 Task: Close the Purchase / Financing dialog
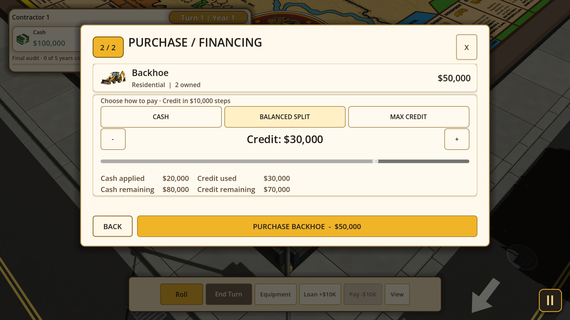pos(466,47)
